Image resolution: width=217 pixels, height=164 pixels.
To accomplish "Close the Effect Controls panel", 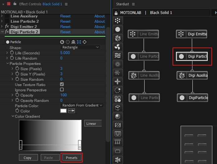I will point(3,4).
